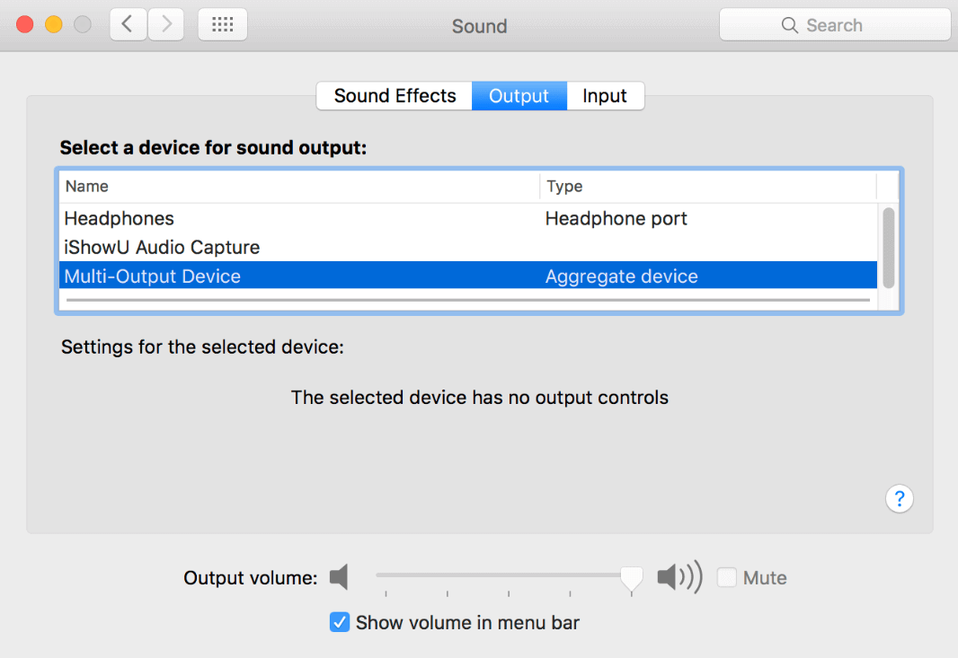
Task: Select the Multi-Output Device row
Action: 153,276
